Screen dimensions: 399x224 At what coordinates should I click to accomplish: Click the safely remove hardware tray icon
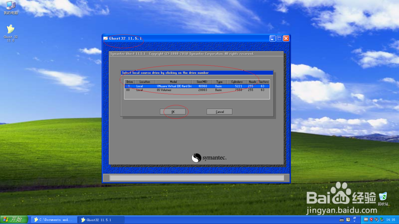pos(382,220)
